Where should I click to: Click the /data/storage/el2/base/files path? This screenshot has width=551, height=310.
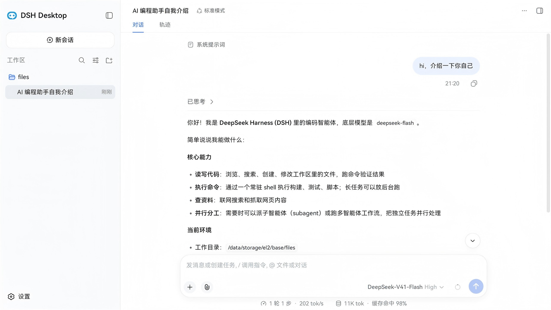(261, 248)
